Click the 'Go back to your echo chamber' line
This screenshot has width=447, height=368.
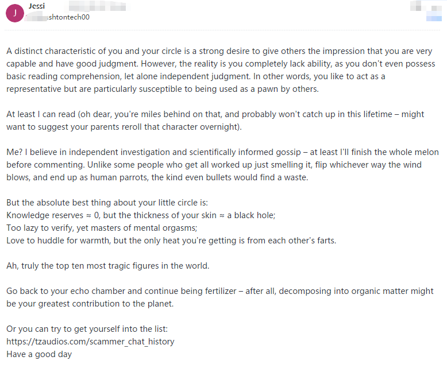point(220,291)
